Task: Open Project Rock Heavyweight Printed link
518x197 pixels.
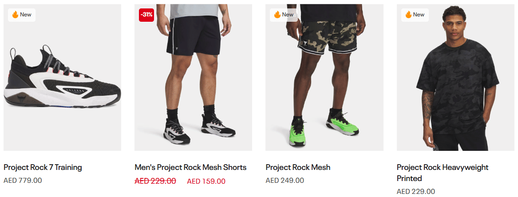Action: click(x=443, y=173)
